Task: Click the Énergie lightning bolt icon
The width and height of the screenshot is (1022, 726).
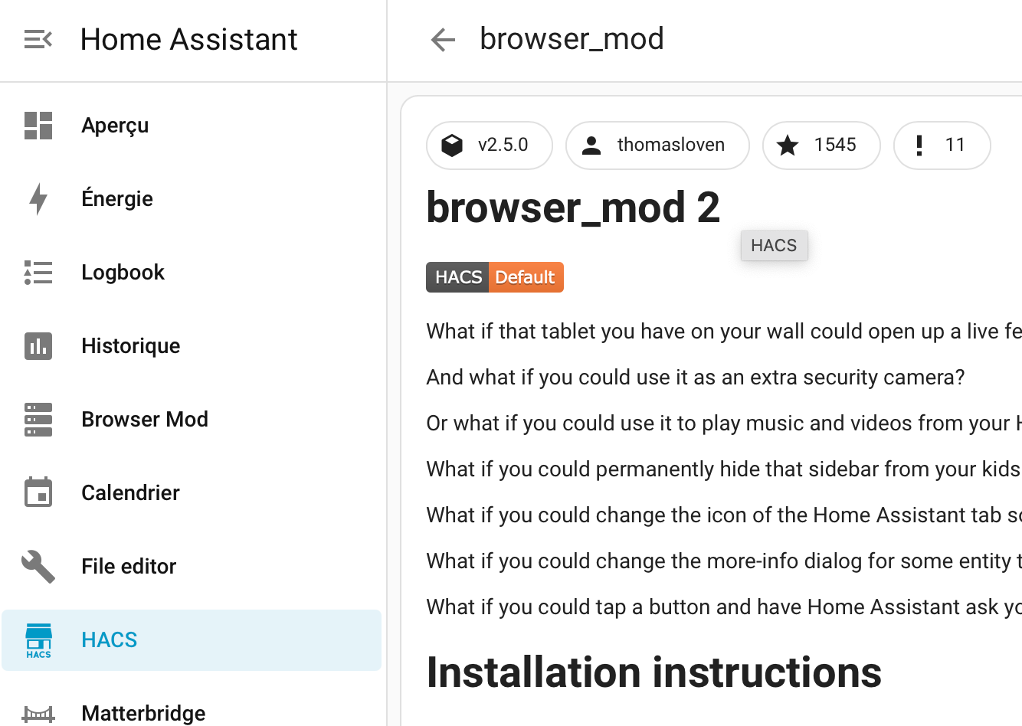Action: [38, 199]
